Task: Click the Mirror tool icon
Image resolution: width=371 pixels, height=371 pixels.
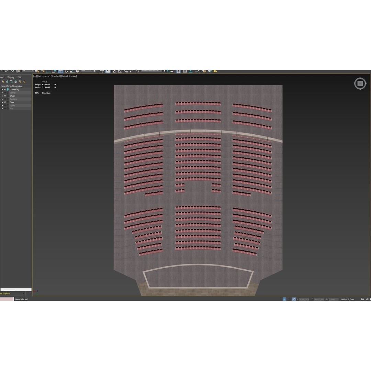Action: click(166, 71)
